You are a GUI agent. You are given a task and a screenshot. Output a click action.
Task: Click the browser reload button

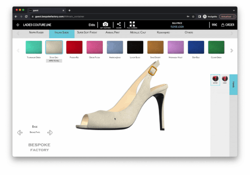(x=26, y=16)
